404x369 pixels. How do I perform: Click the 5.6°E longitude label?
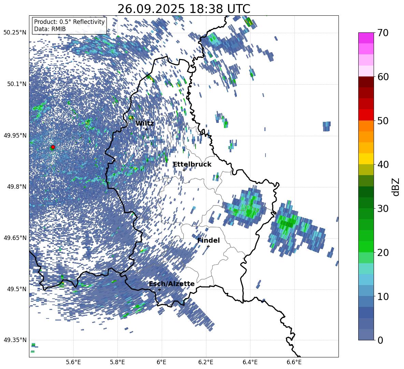(x=73, y=362)
